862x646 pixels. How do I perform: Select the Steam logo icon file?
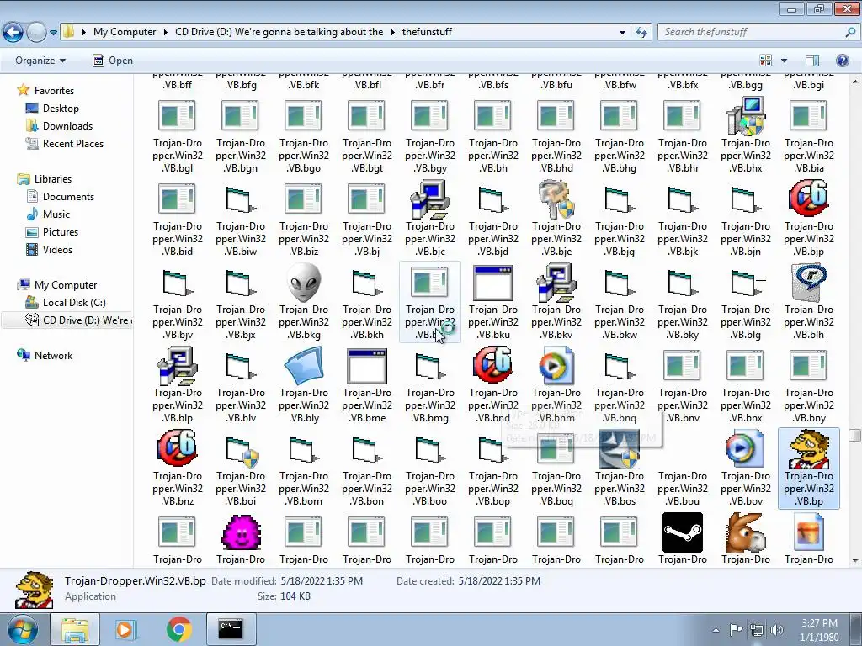[682, 532]
